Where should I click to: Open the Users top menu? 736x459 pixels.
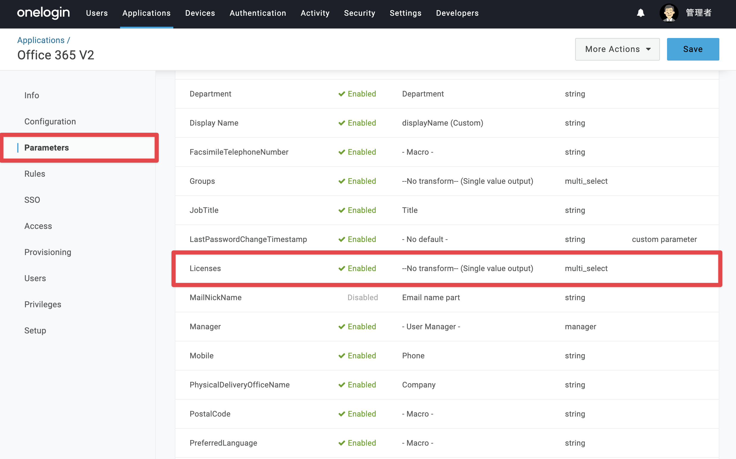(x=97, y=13)
